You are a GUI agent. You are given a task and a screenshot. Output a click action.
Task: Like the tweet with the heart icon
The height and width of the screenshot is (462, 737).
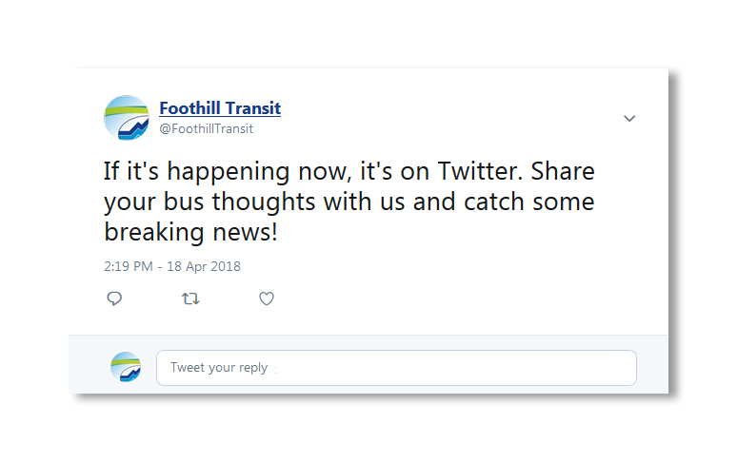coord(267,298)
